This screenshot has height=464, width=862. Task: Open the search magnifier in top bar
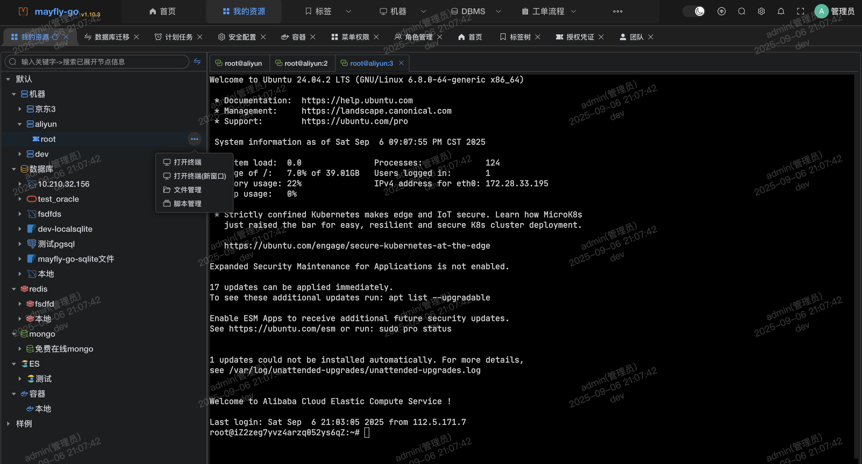[x=741, y=11]
